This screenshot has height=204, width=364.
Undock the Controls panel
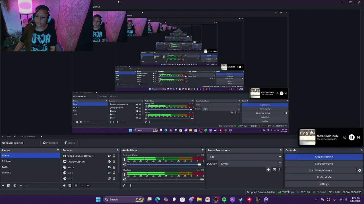361,150
